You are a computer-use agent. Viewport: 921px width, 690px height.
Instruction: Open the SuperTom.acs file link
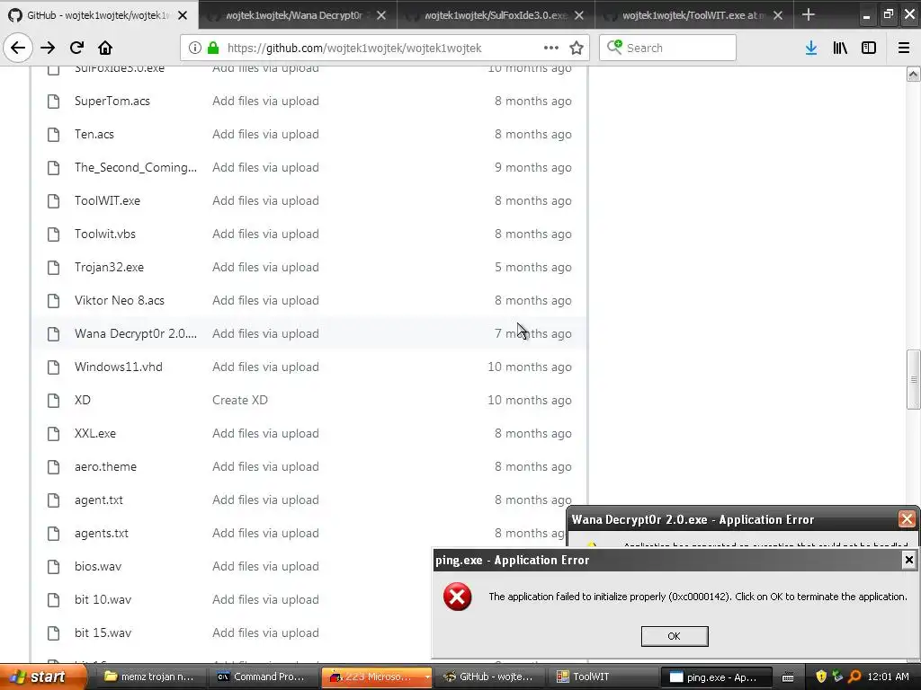pyautogui.click(x=112, y=101)
